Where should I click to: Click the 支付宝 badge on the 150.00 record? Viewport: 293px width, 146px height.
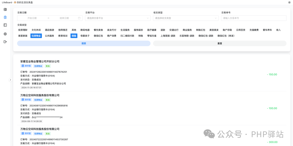point(26,66)
